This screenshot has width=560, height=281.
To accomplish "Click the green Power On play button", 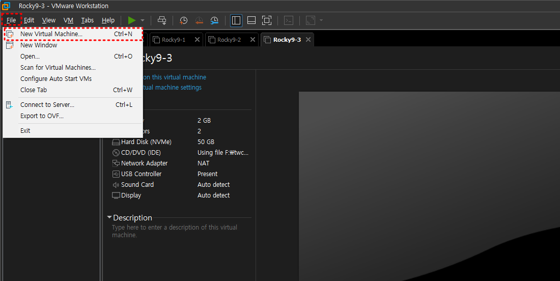I will [x=132, y=20].
